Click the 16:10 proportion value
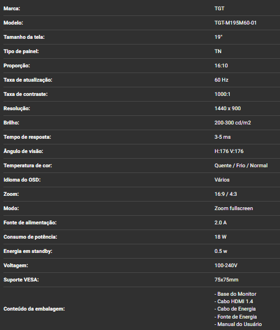The image size is (280, 330). point(221,66)
